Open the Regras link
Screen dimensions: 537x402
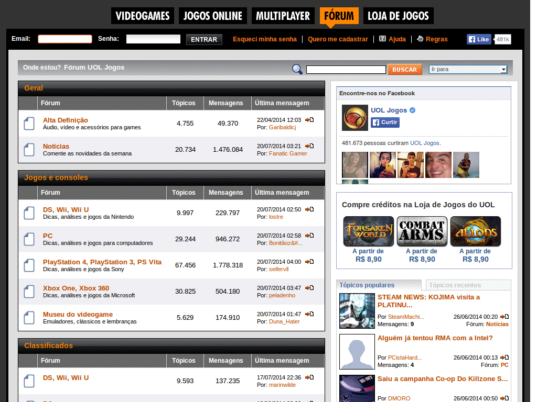437,39
